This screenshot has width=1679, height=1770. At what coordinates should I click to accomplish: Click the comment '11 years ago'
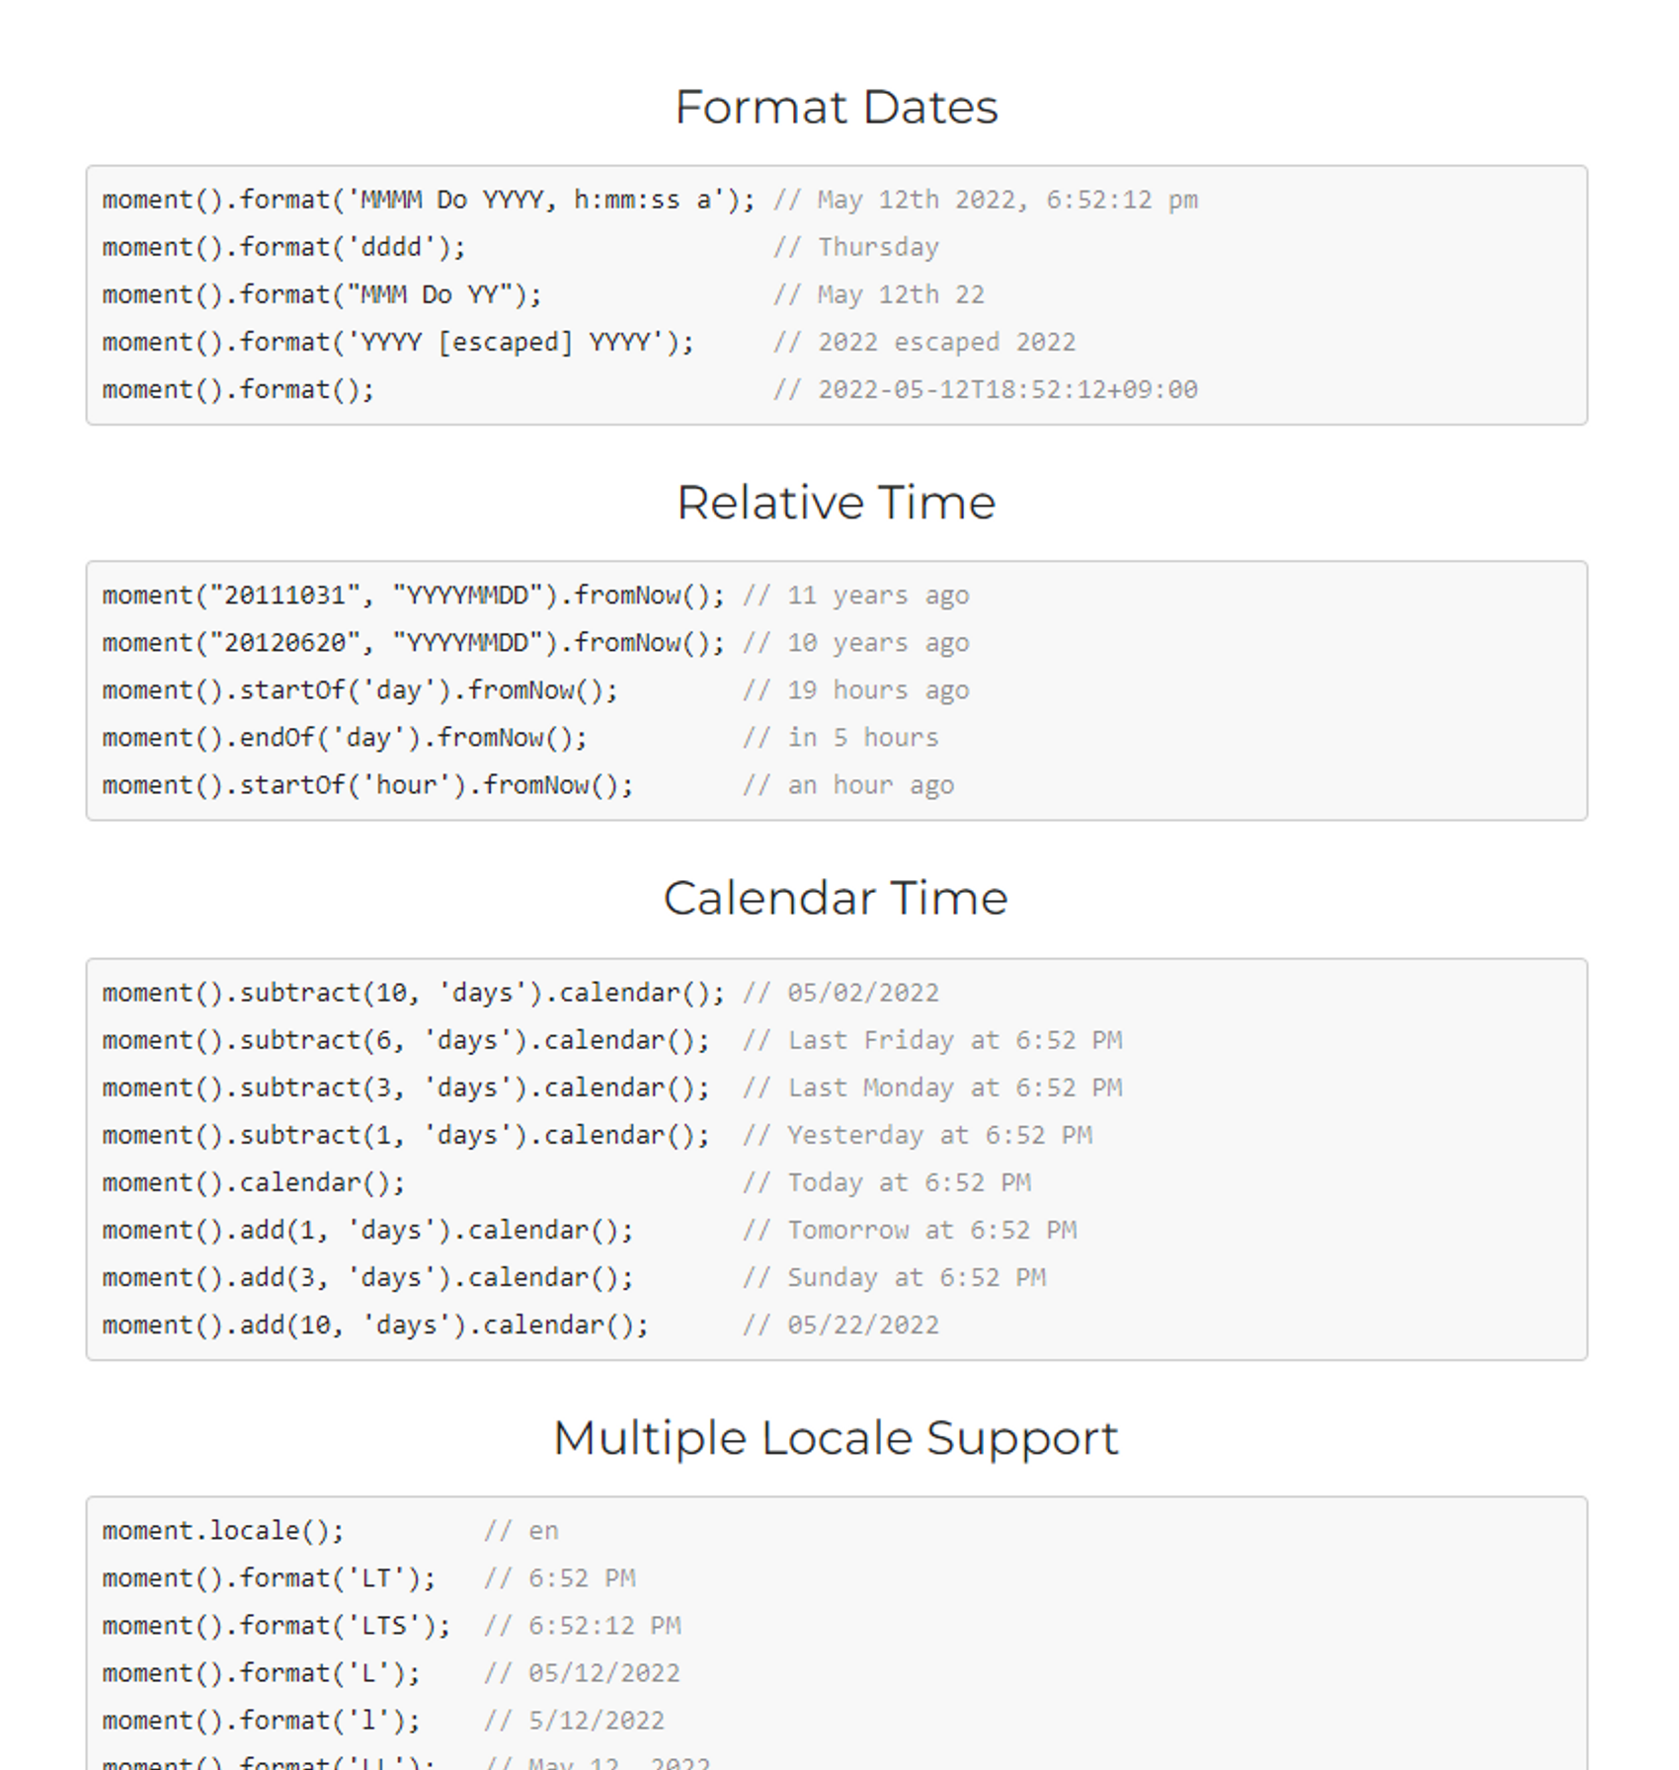coord(878,596)
